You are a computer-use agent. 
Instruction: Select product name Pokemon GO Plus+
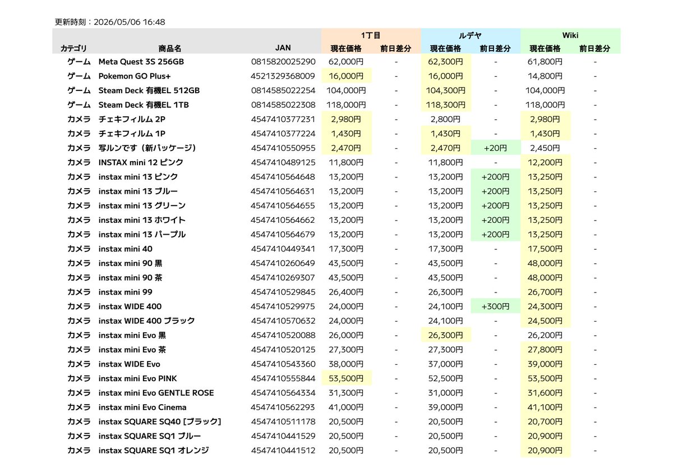[x=135, y=76]
